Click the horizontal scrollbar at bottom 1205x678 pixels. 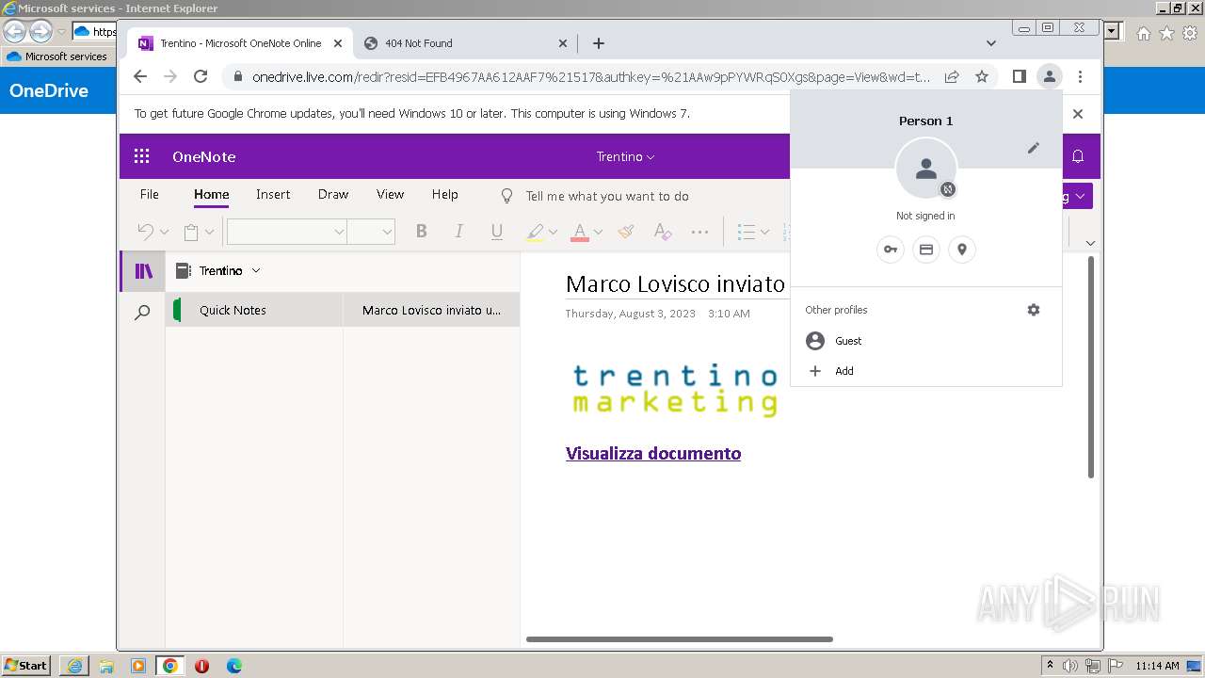[x=680, y=639]
